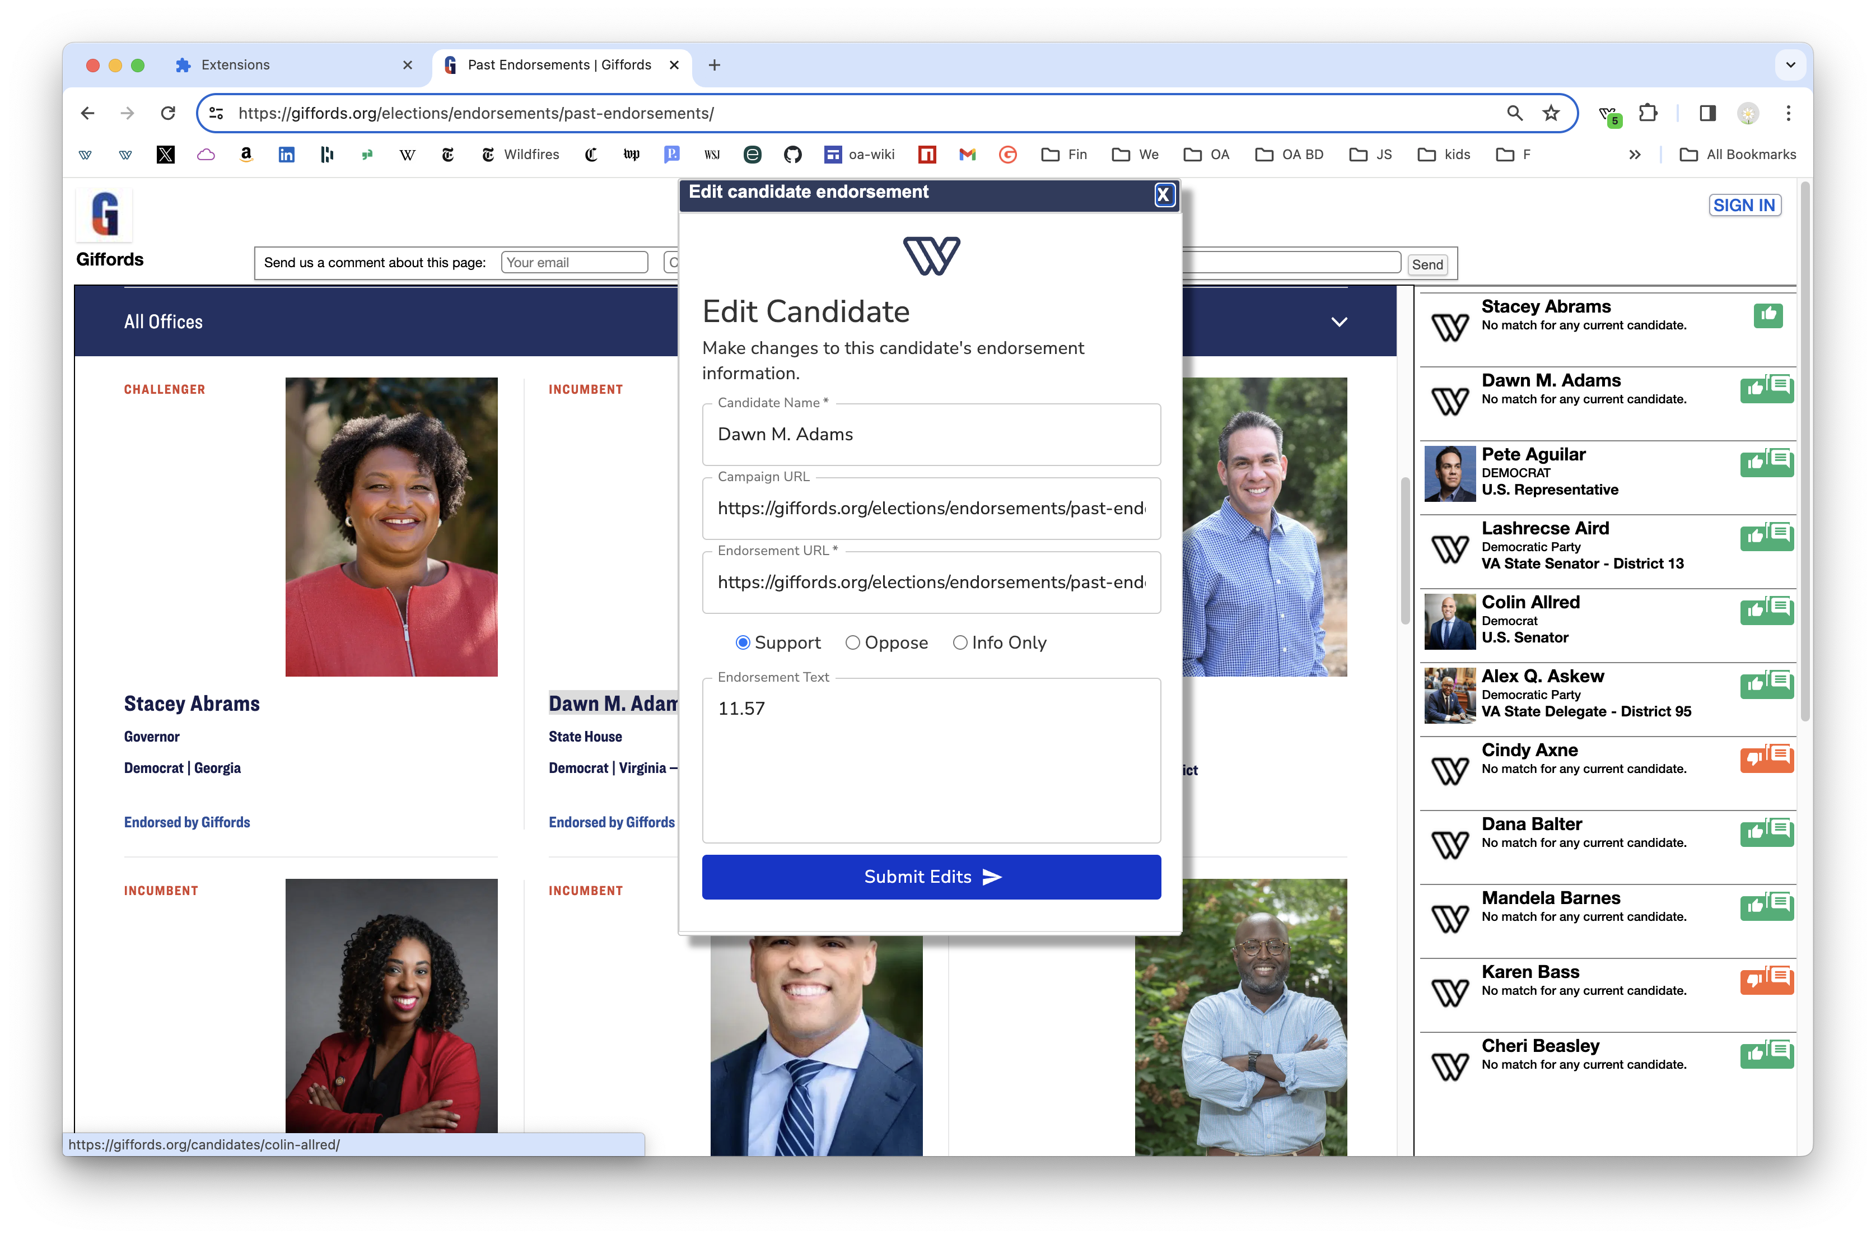Open the Gmail bookmark icon
This screenshot has width=1876, height=1239.
967,155
